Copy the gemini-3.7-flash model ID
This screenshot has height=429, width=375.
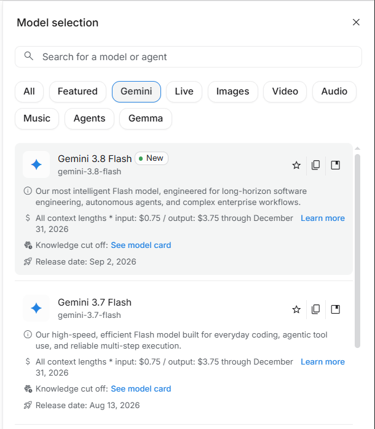pos(316,309)
